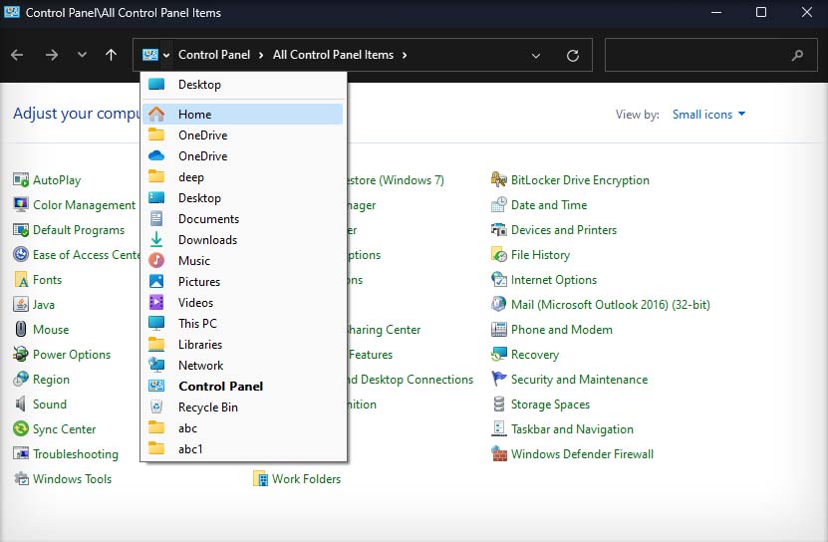Click the Sound speaker icon
Screen dimensions: 828x542
[x=21, y=404]
